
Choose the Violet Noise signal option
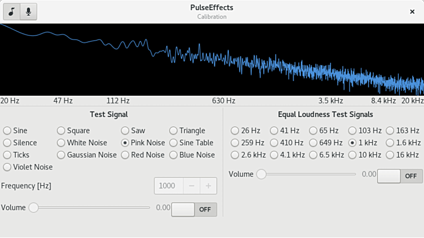[x=7, y=167]
